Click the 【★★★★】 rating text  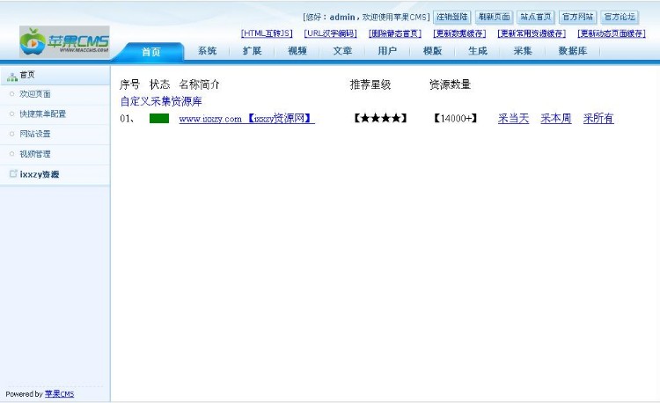click(380, 118)
